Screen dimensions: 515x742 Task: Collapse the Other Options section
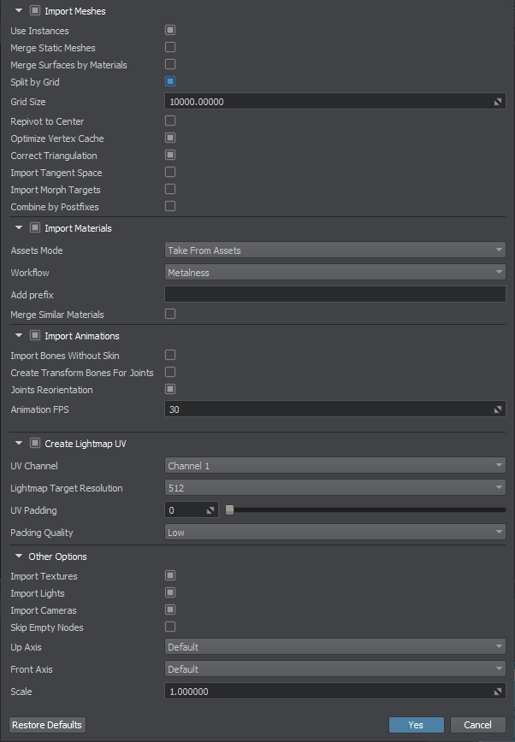point(19,556)
